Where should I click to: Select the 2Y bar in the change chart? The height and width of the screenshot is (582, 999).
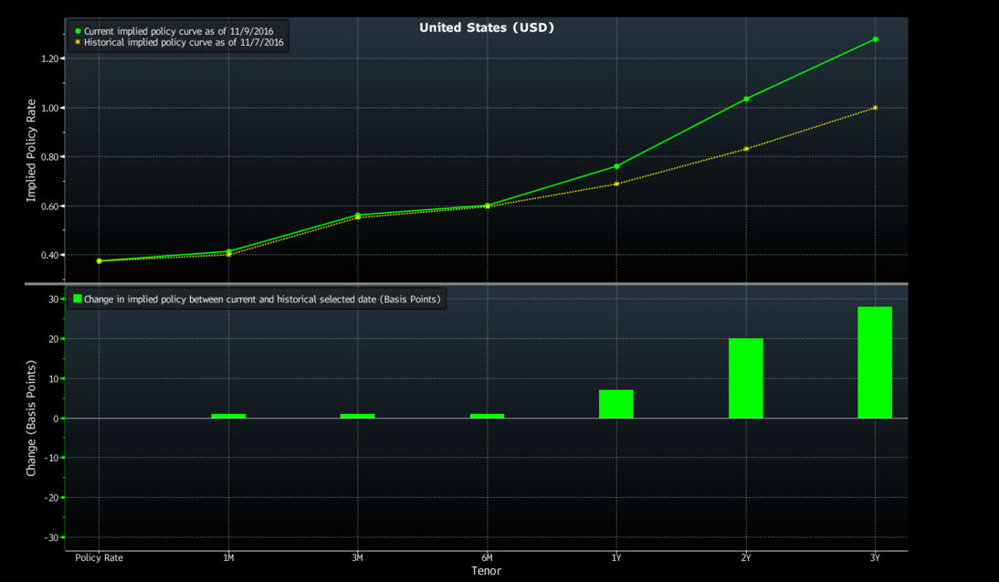click(x=745, y=378)
